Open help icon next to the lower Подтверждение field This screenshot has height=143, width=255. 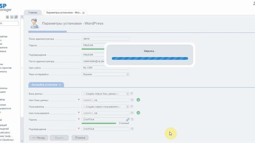pos(132,129)
